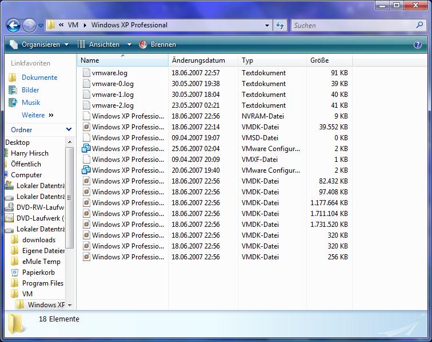Viewport: 432px width, 342px height.
Task: Select the VMSD-Datei file icon
Action: (86, 137)
